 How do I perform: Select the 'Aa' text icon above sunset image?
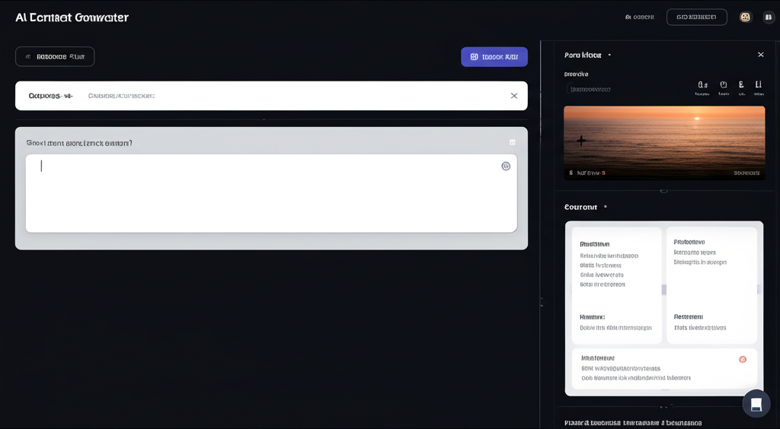[x=702, y=85]
